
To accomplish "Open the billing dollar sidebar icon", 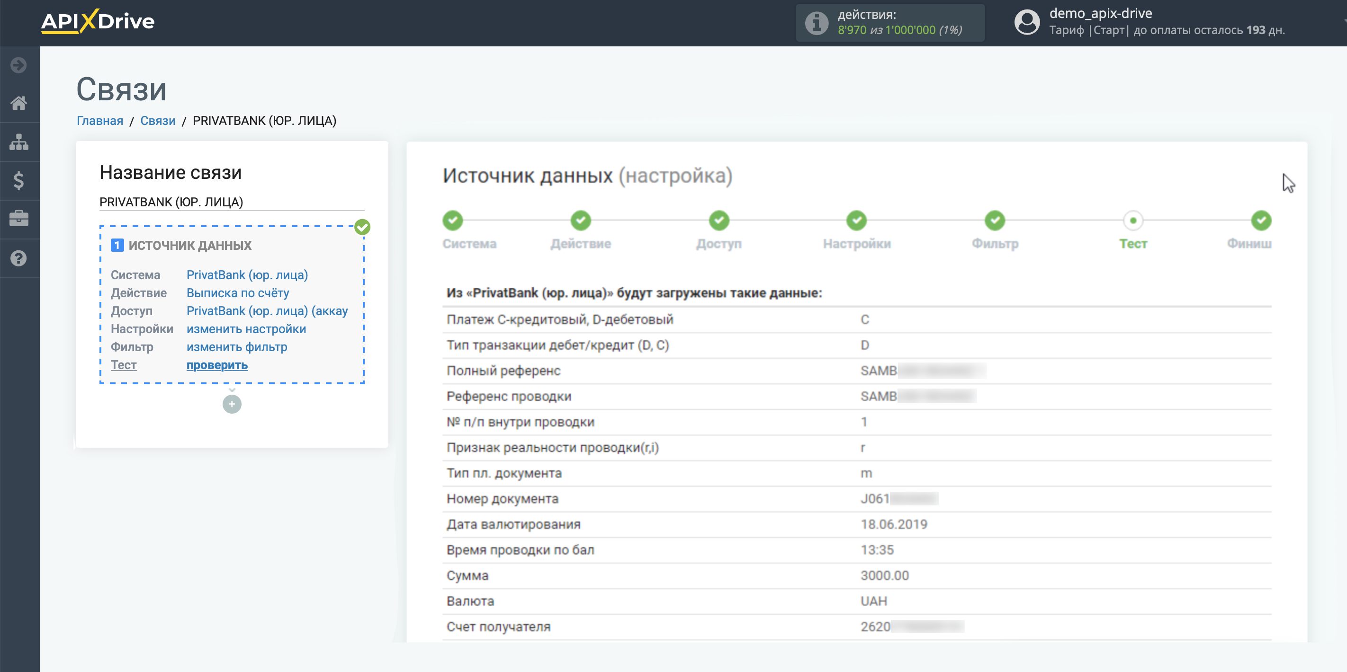I will [x=19, y=180].
